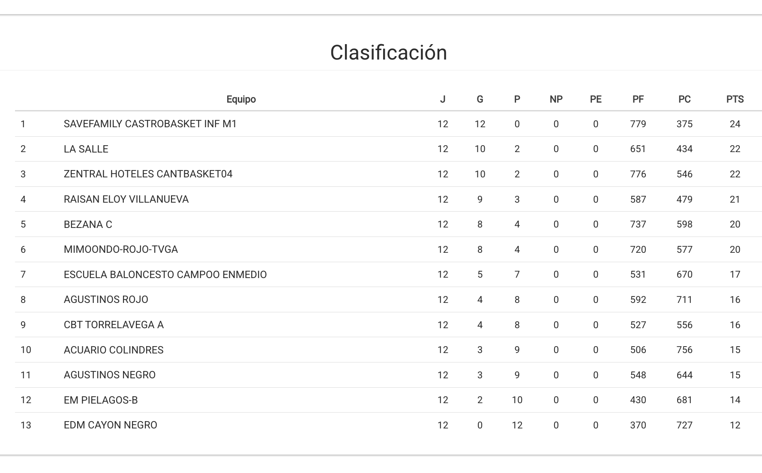
Task: Select AGUSTINOS ROJO team row
Action: pyautogui.click(x=106, y=299)
